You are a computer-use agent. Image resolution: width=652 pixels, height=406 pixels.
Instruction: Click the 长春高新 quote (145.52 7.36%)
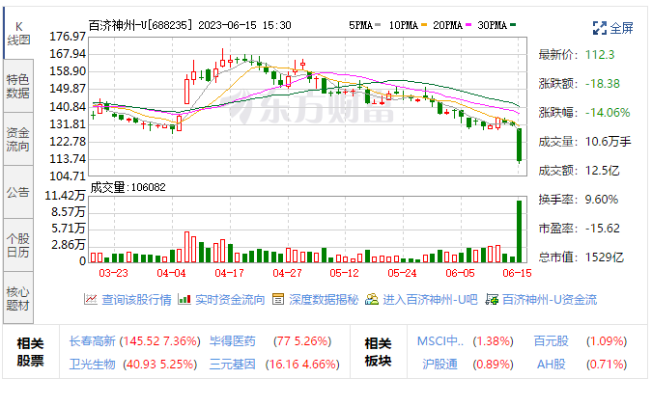(x=160, y=341)
